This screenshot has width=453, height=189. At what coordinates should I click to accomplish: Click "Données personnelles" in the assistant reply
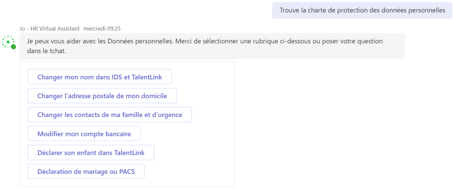143,41
